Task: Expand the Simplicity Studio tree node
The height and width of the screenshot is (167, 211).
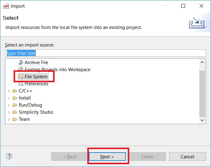Action: pos(9,112)
